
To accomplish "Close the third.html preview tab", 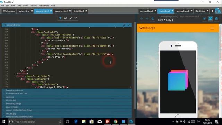I will tap(208, 11).
